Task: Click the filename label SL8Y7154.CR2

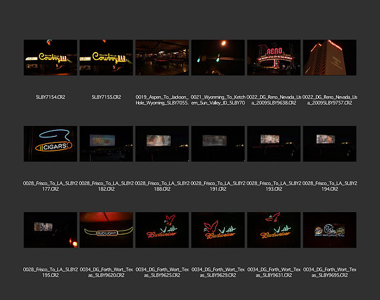Action: pos(51,97)
